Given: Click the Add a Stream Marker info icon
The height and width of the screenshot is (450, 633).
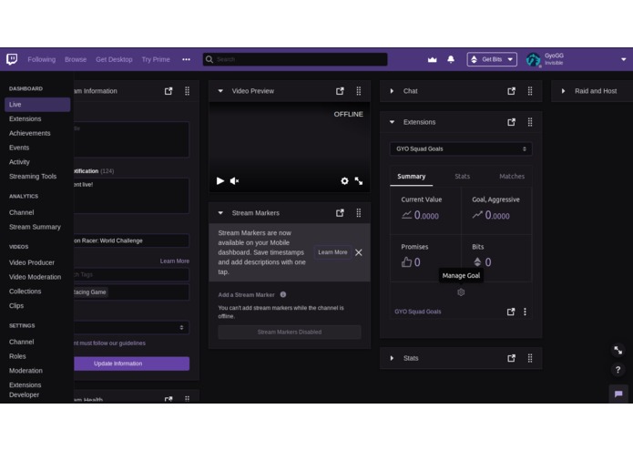Looking at the screenshot, I should (x=283, y=294).
